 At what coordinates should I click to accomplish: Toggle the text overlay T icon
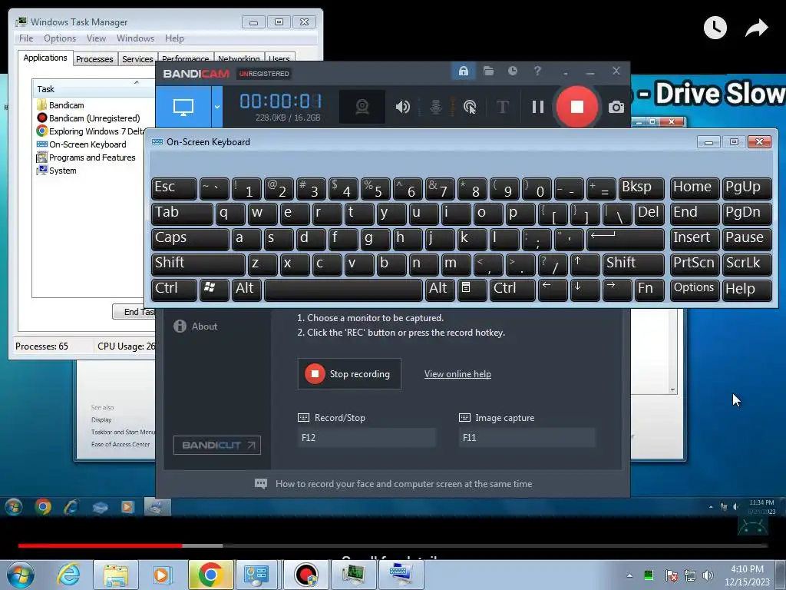pyautogui.click(x=502, y=106)
